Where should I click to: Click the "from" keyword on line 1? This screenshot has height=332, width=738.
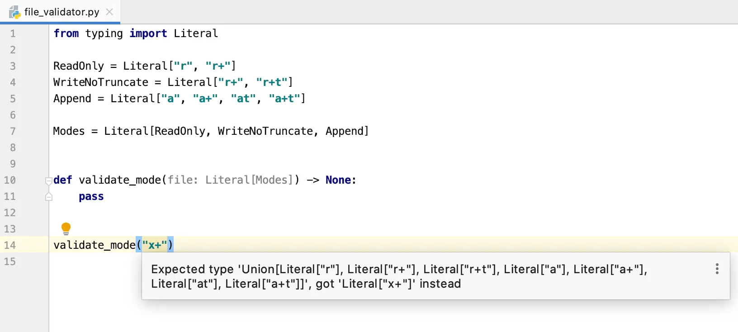66,33
